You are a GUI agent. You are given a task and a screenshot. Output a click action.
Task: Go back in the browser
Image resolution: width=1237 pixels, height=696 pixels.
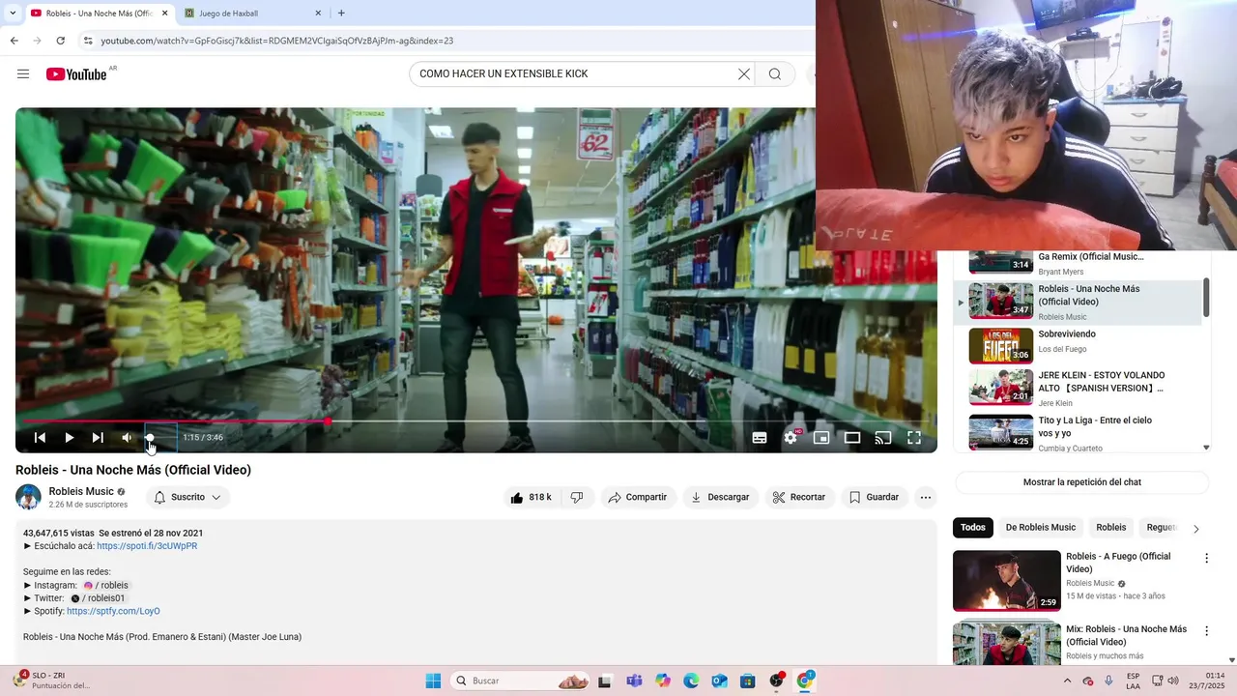coord(14,41)
